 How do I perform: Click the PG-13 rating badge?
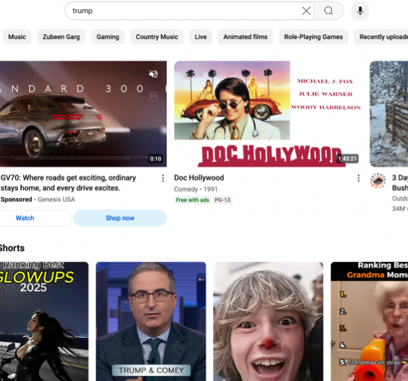tap(222, 200)
